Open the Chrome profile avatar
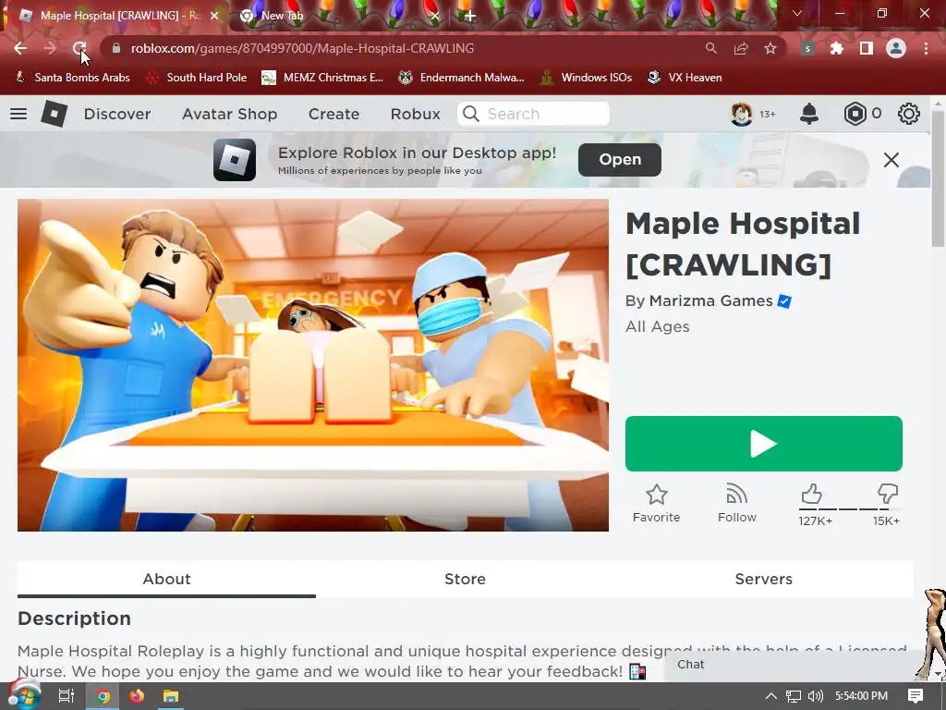Image resolution: width=946 pixels, height=710 pixels. pos(896,48)
